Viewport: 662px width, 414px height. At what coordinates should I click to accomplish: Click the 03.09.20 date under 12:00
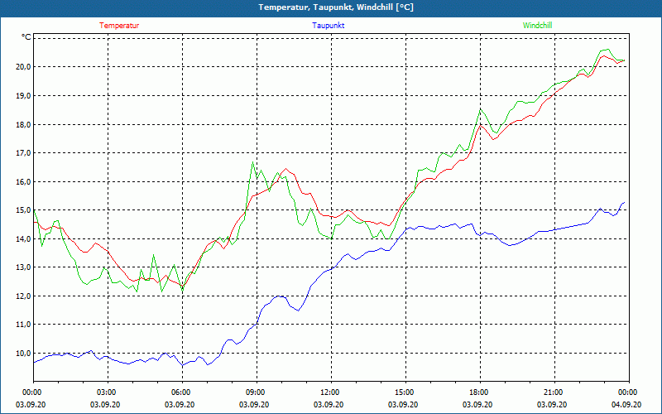329,404
